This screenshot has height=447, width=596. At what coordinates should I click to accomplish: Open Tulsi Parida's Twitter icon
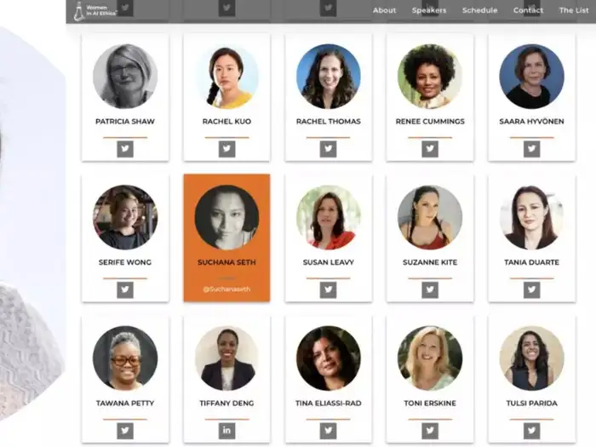click(532, 431)
